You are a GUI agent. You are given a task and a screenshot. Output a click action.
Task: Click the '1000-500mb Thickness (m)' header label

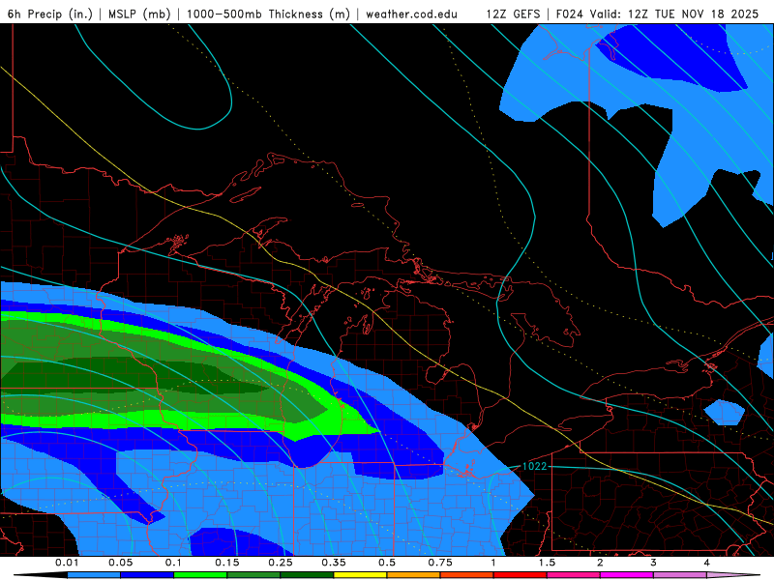[268, 14]
